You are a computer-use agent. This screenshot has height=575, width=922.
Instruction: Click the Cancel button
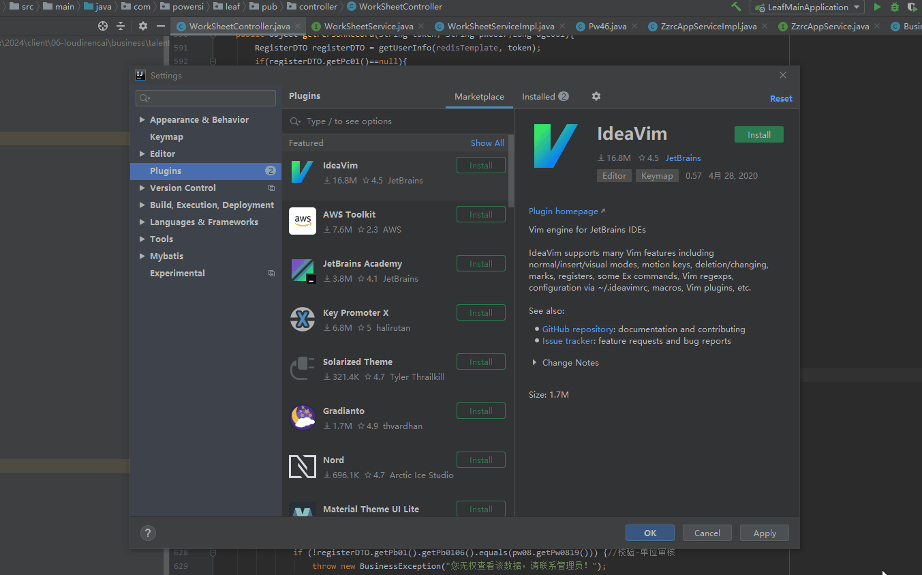click(707, 533)
